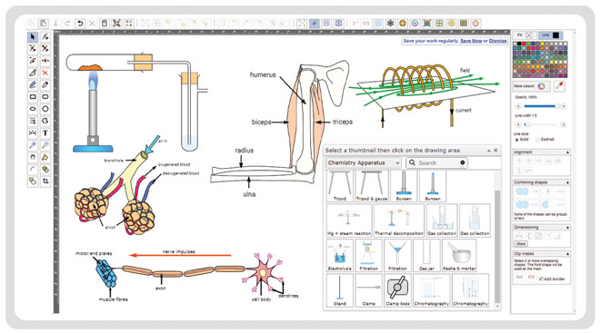Collapse the Dimensioning panel
Viewport: 600px width, 333px height.
(567, 227)
